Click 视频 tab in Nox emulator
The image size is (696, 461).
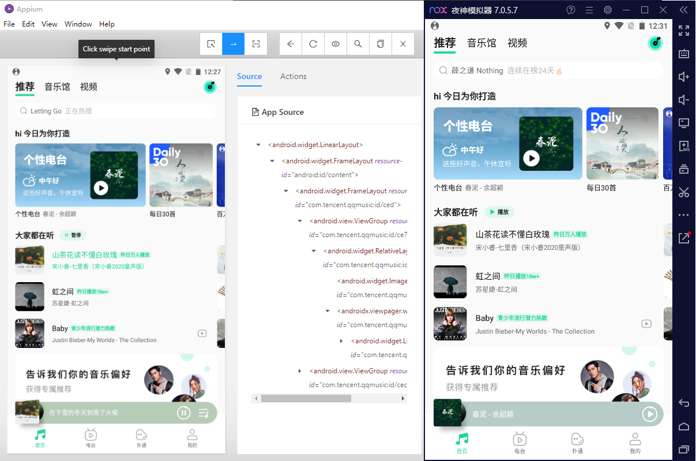pyautogui.click(x=517, y=43)
